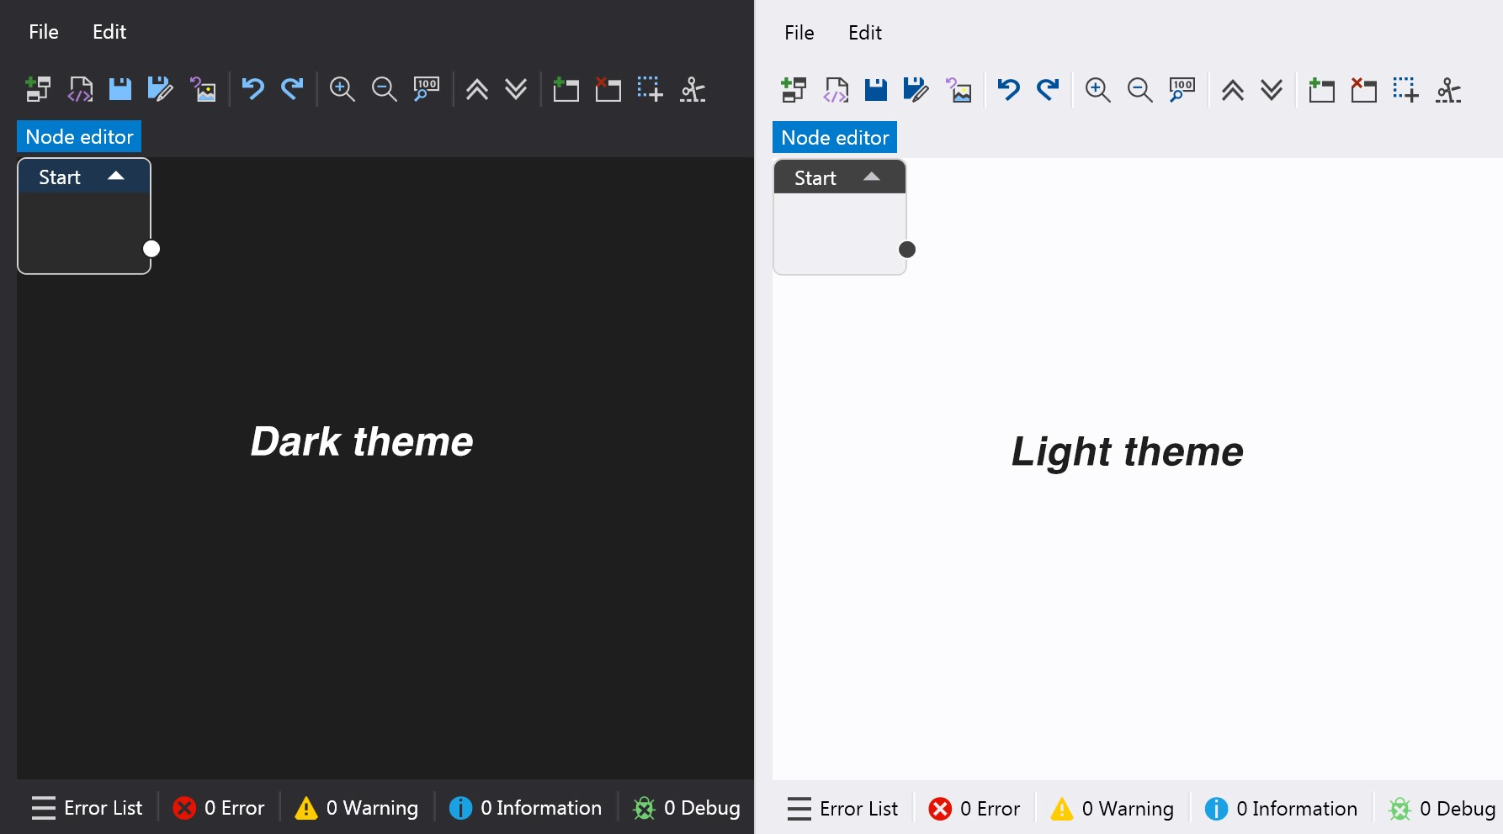
Task: Toggle the 0 Warning filter in dark theme
Action: (x=357, y=808)
